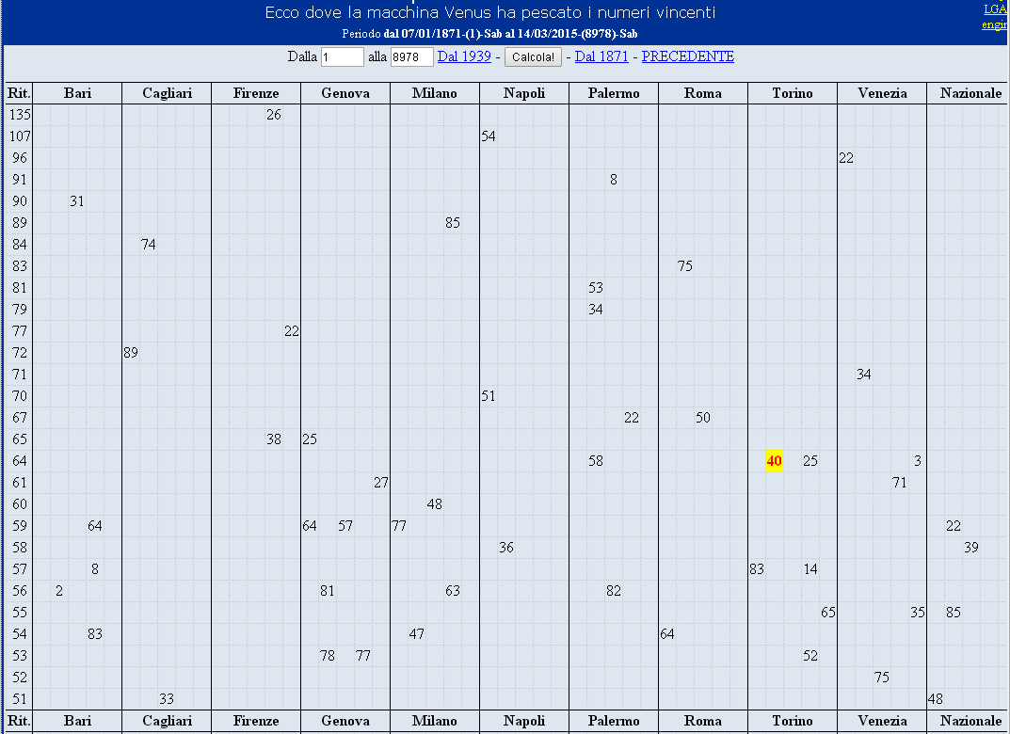Click the top Torino column header
This screenshot has width=1010, height=734.
coord(793,93)
